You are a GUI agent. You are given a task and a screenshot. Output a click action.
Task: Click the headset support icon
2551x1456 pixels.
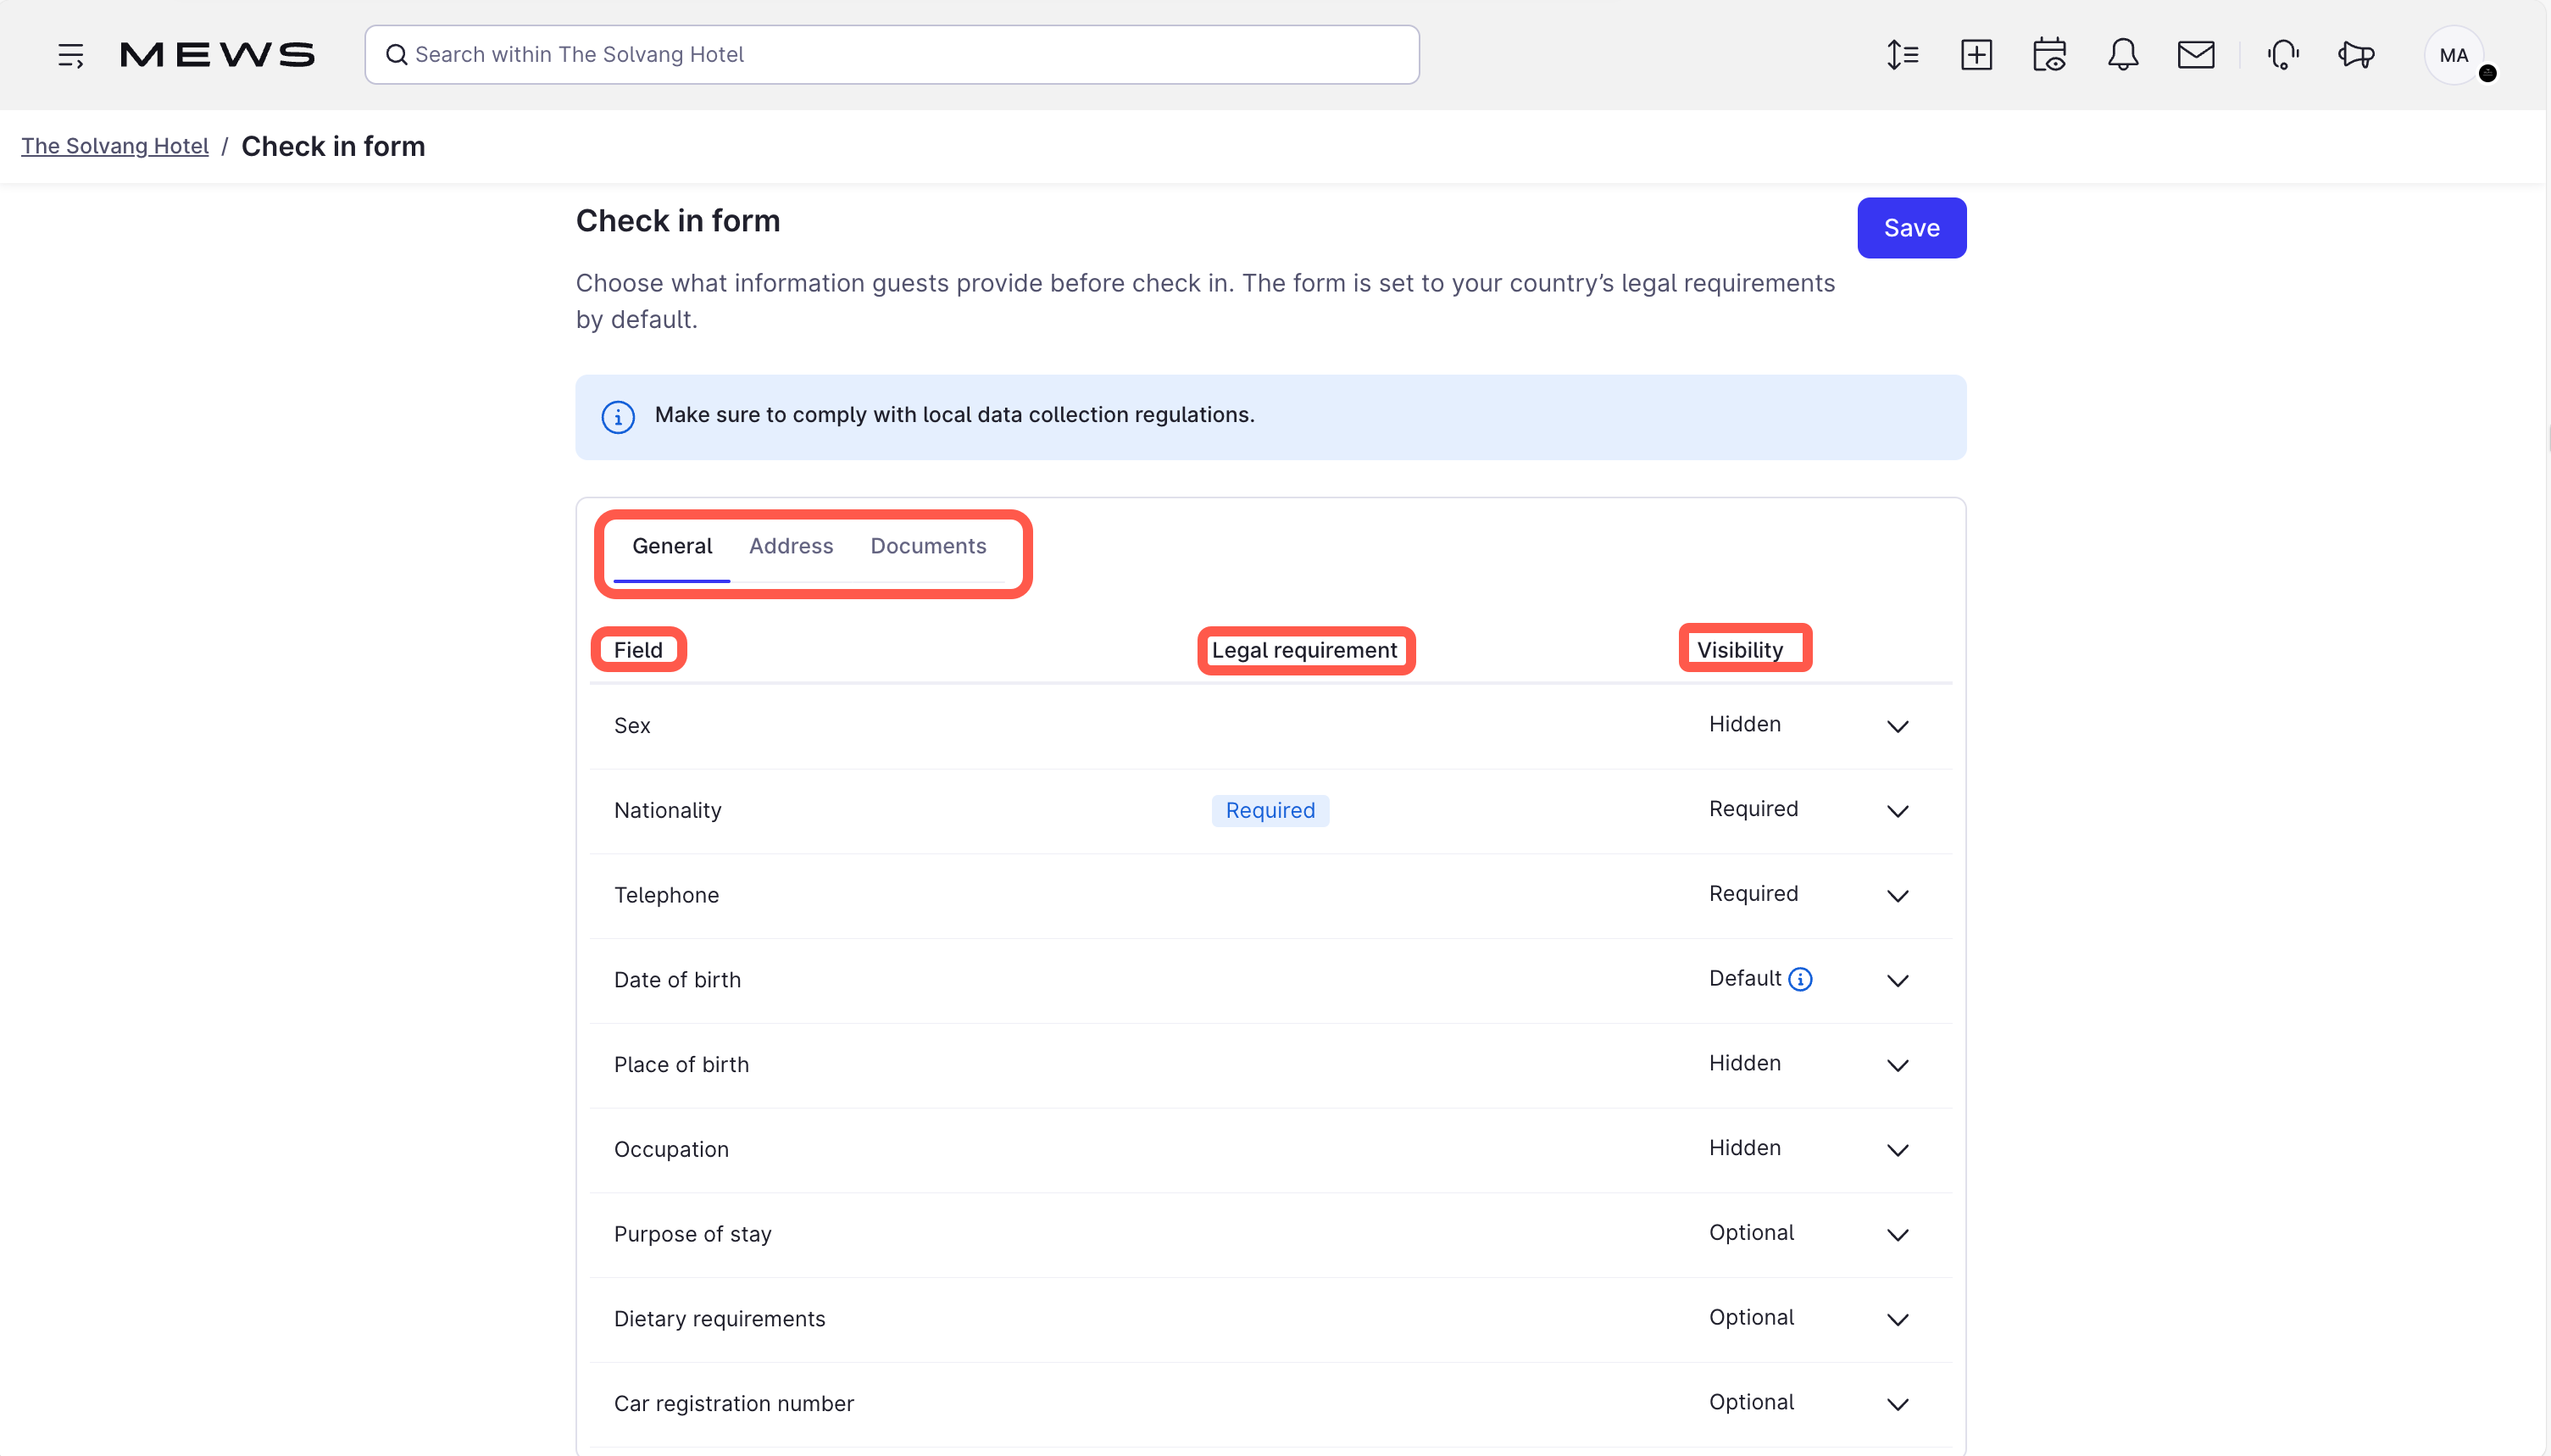tap(2283, 55)
